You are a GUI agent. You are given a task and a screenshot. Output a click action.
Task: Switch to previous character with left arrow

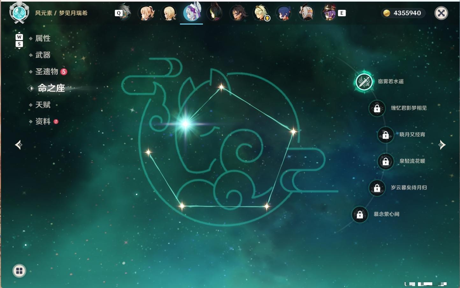[19, 145]
